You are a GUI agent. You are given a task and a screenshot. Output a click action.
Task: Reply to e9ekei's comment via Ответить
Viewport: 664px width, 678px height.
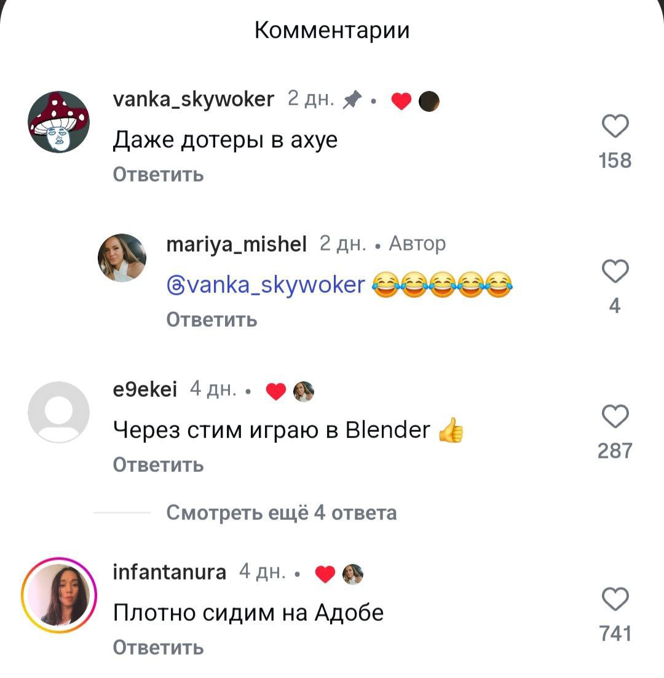tap(158, 465)
